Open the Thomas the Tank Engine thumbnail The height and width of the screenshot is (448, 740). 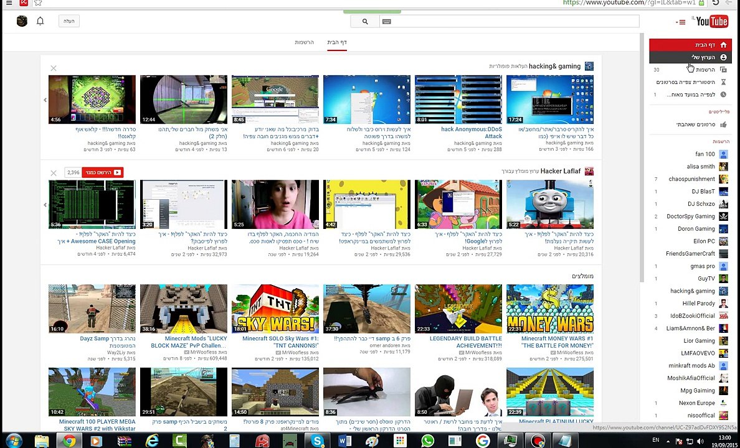click(550, 204)
